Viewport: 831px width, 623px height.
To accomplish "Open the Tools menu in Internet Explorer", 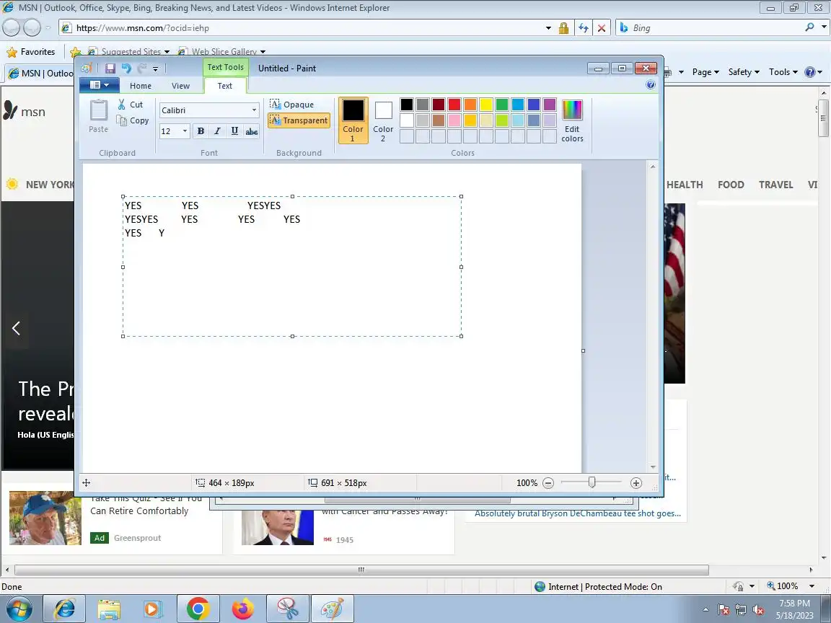I will pyautogui.click(x=783, y=72).
